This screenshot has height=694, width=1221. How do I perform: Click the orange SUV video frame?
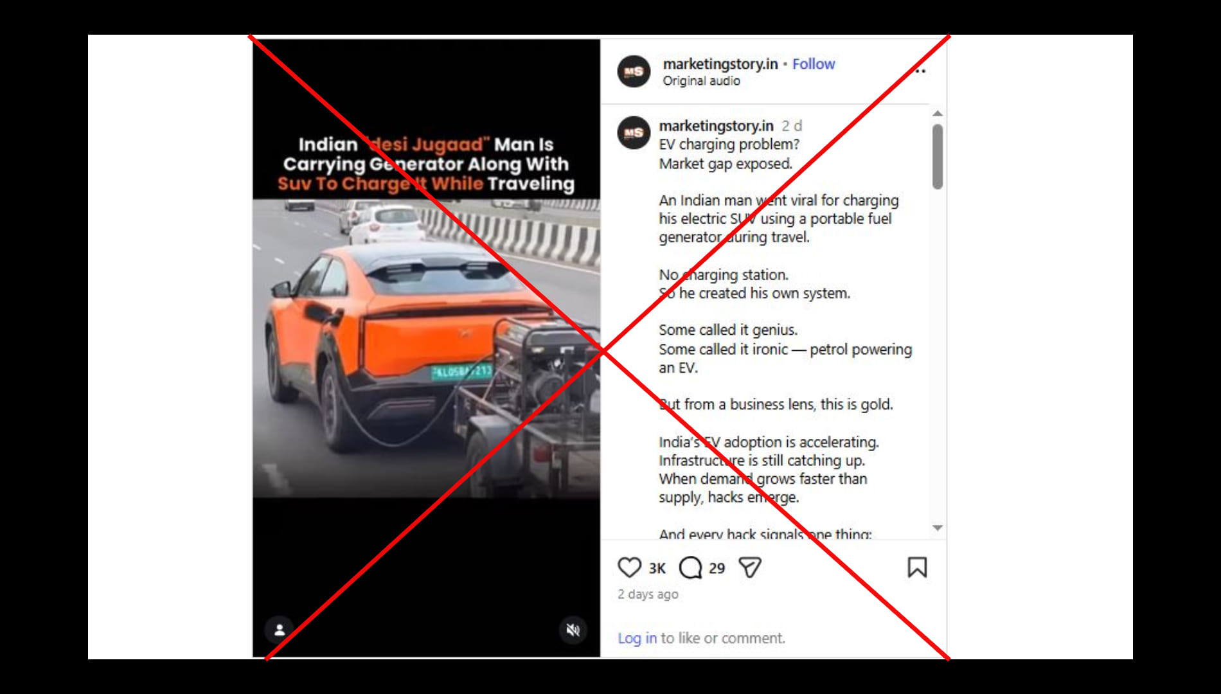[426, 348]
